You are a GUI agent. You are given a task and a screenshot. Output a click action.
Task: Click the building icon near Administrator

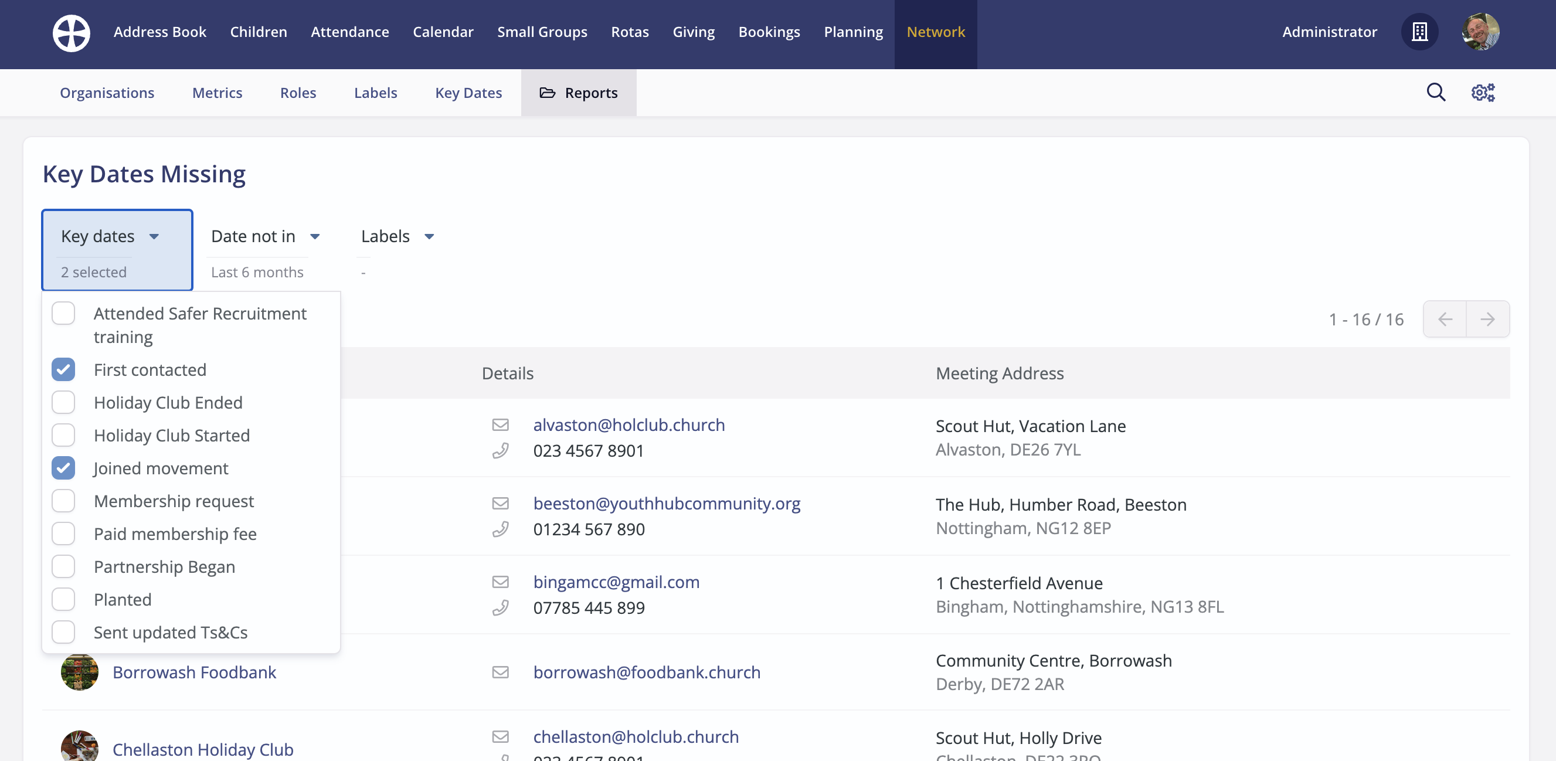[x=1420, y=32]
